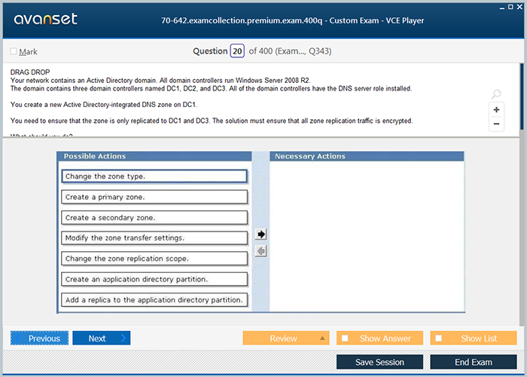Click the Necessary Actions header

tap(367, 156)
